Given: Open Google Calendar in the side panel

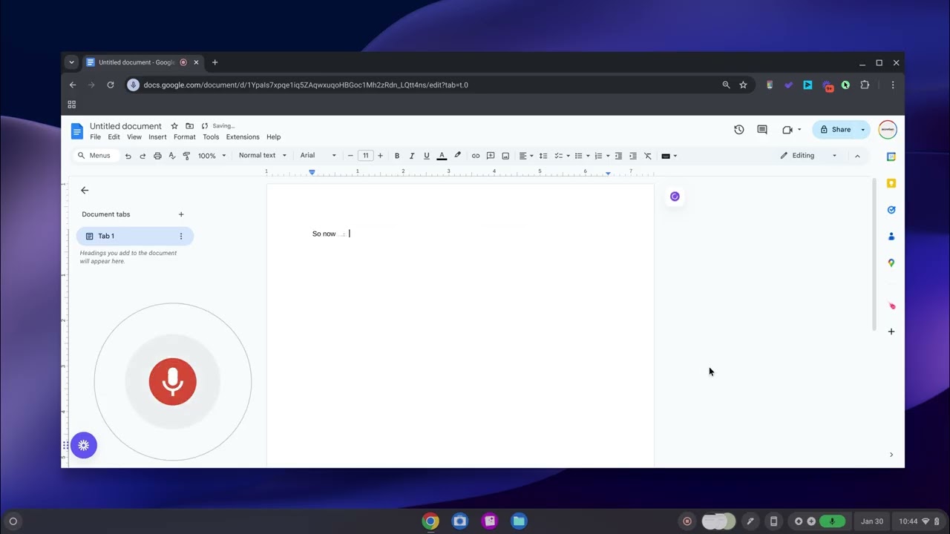Looking at the screenshot, I should 891,156.
